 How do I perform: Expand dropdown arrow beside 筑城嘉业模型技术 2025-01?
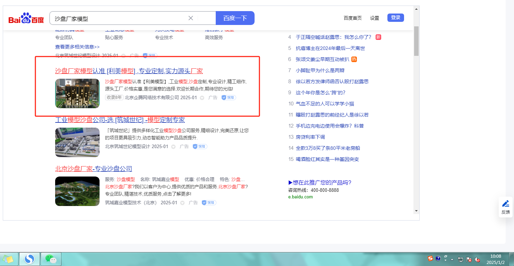(182, 203)
